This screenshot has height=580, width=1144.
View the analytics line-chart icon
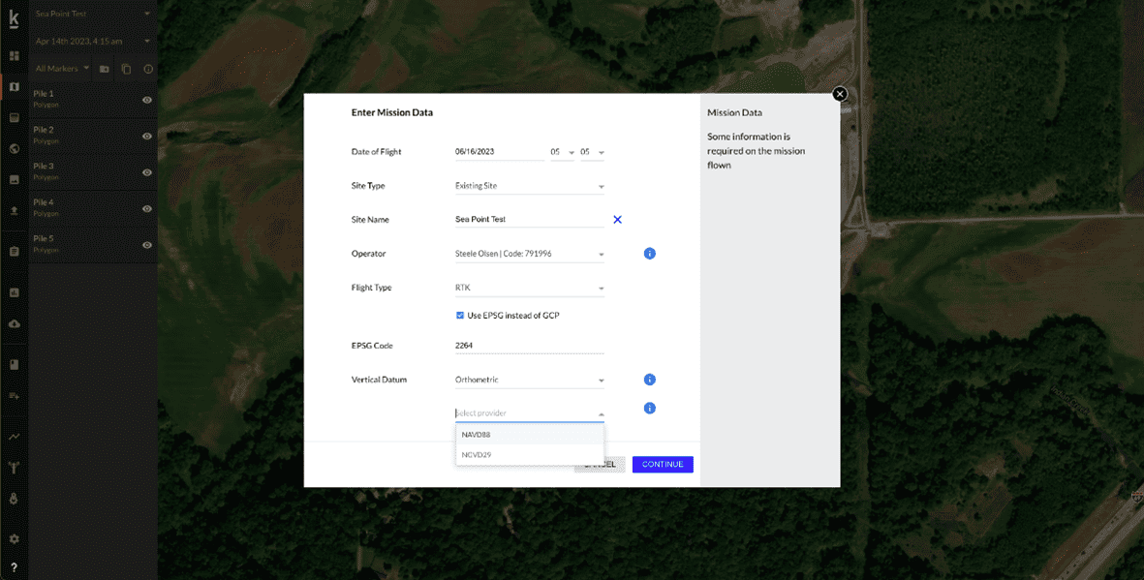coord(14,437)
